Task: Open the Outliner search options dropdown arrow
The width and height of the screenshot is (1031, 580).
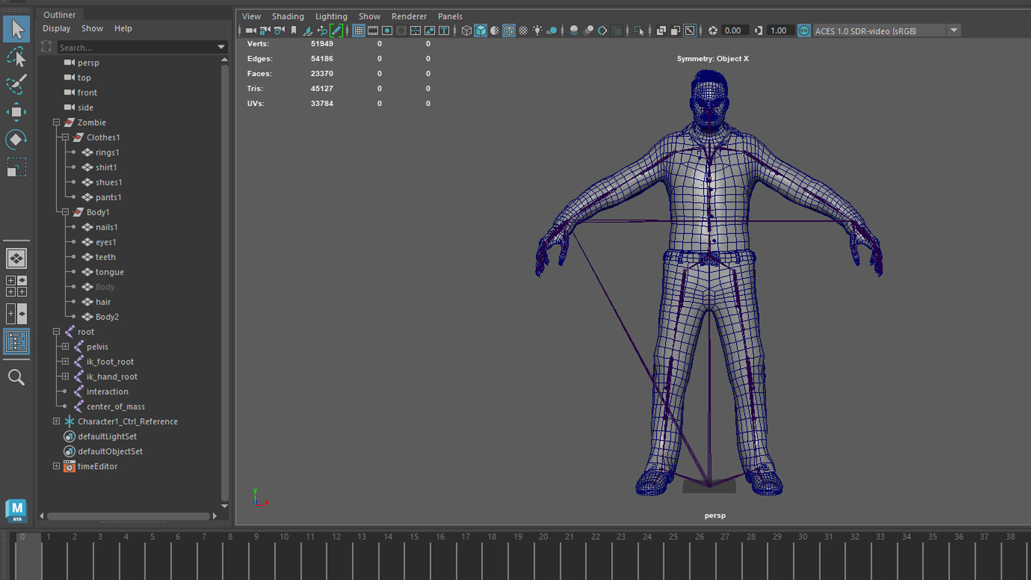Action: (x=221, y=48)
